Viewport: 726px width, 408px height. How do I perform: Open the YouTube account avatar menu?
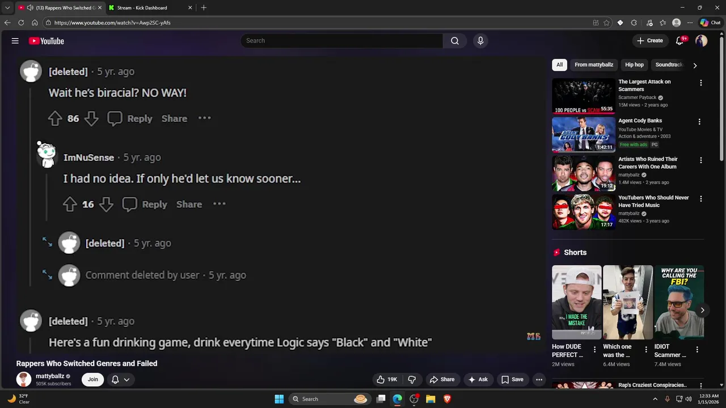702,41
